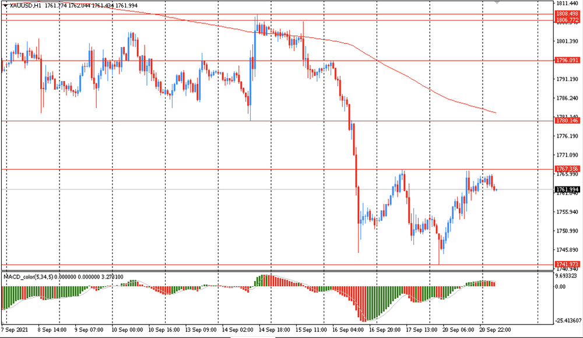
Task: Click the 1755.940 price scale value
Action: click(567, 212)
